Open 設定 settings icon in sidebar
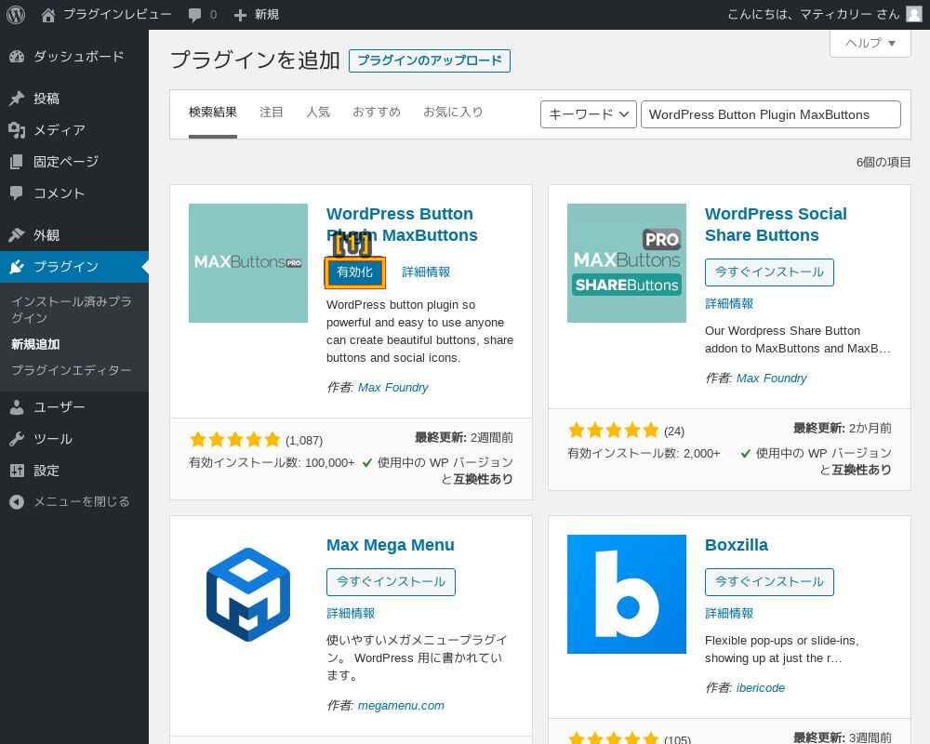930x744 pixels. click(17, 471)
